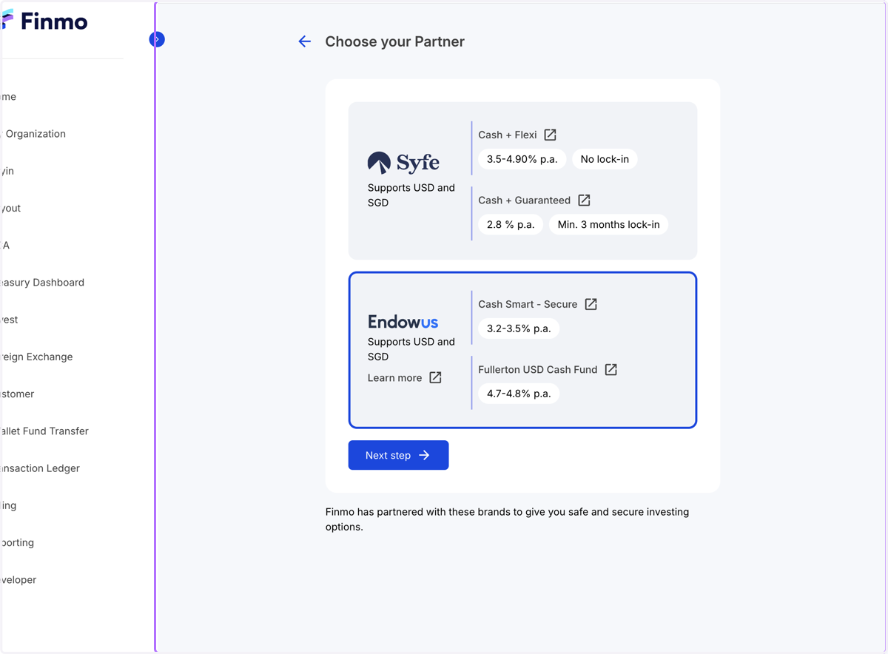Click the Finmo logo
The width and height of the screenshot is (888, 654).
click(x=45, y=21)
